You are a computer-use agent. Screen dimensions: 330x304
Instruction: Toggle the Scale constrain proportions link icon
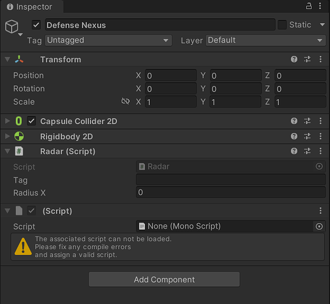pos(125,102)
